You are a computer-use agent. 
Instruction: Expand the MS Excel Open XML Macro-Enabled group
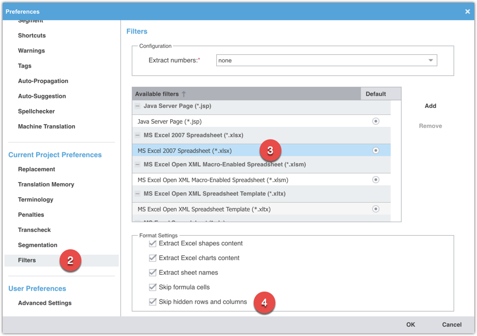pos(137,164)
